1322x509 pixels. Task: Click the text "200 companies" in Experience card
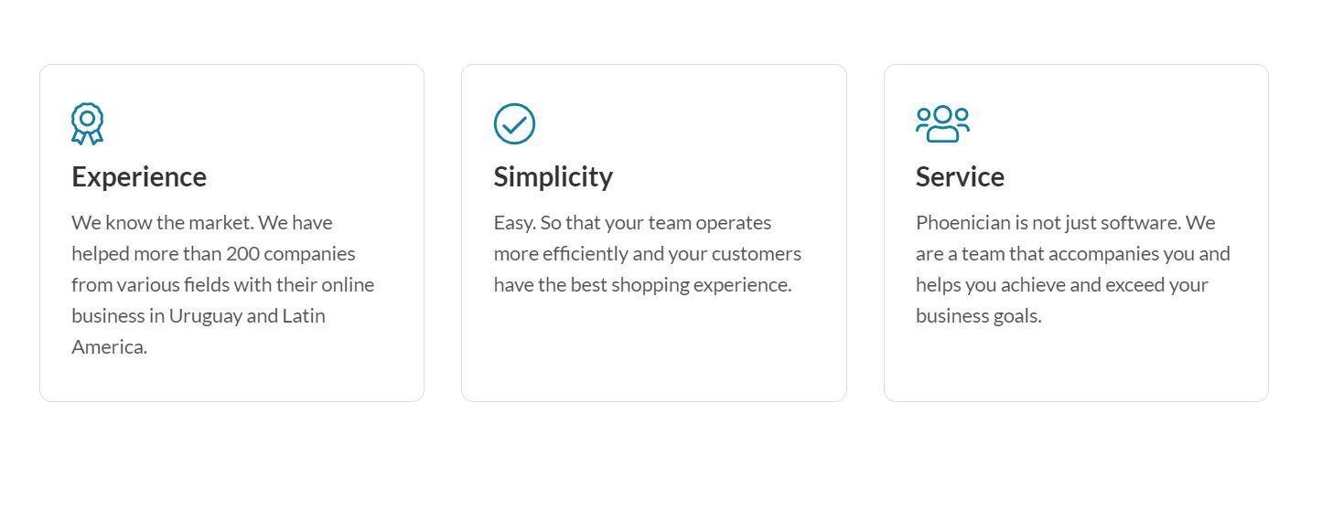coord(291,254)
